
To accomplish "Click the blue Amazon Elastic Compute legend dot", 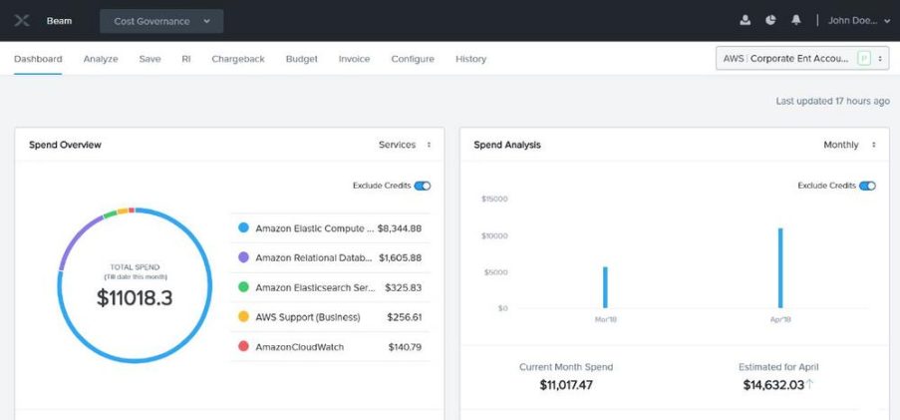I will [x=243, y=228].
